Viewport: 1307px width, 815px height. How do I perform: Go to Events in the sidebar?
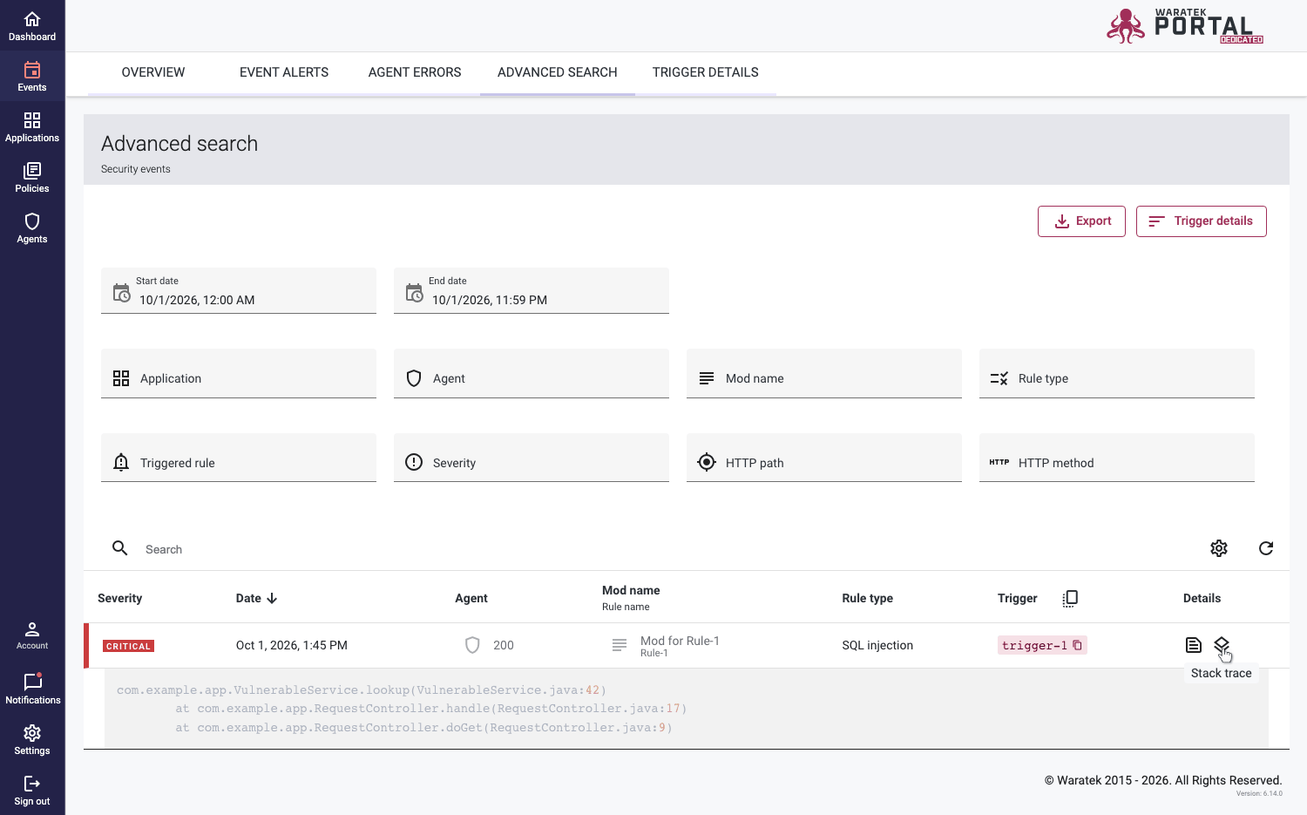pos(32,77)
